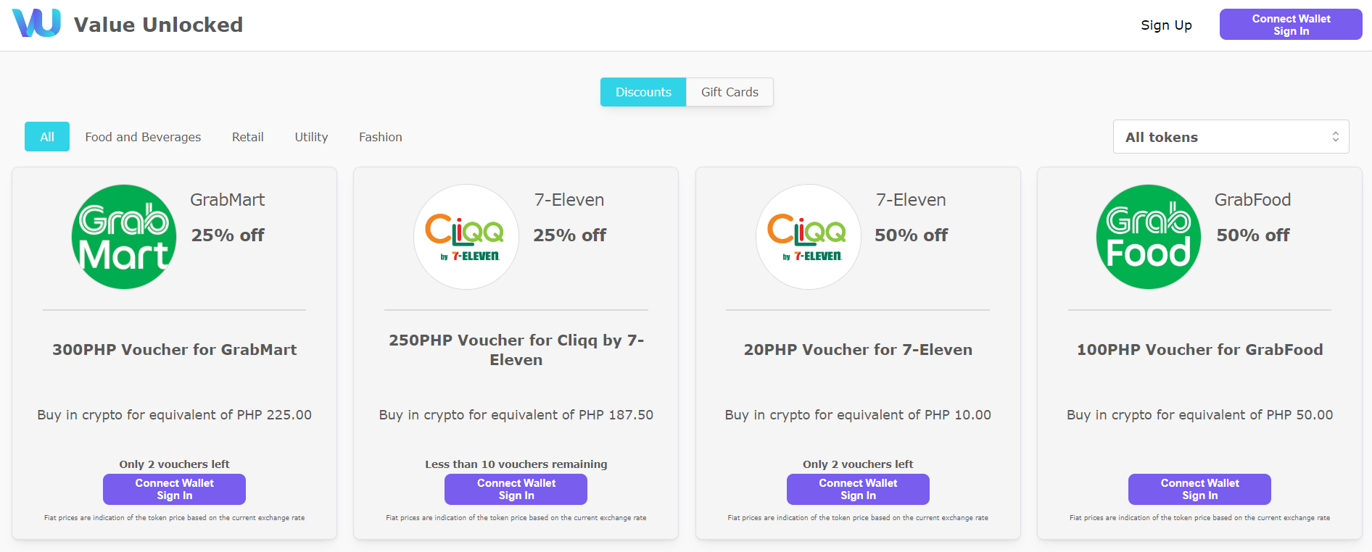Select the All category filter
This screenshot has height=552, width=1372.
(47, 137)
